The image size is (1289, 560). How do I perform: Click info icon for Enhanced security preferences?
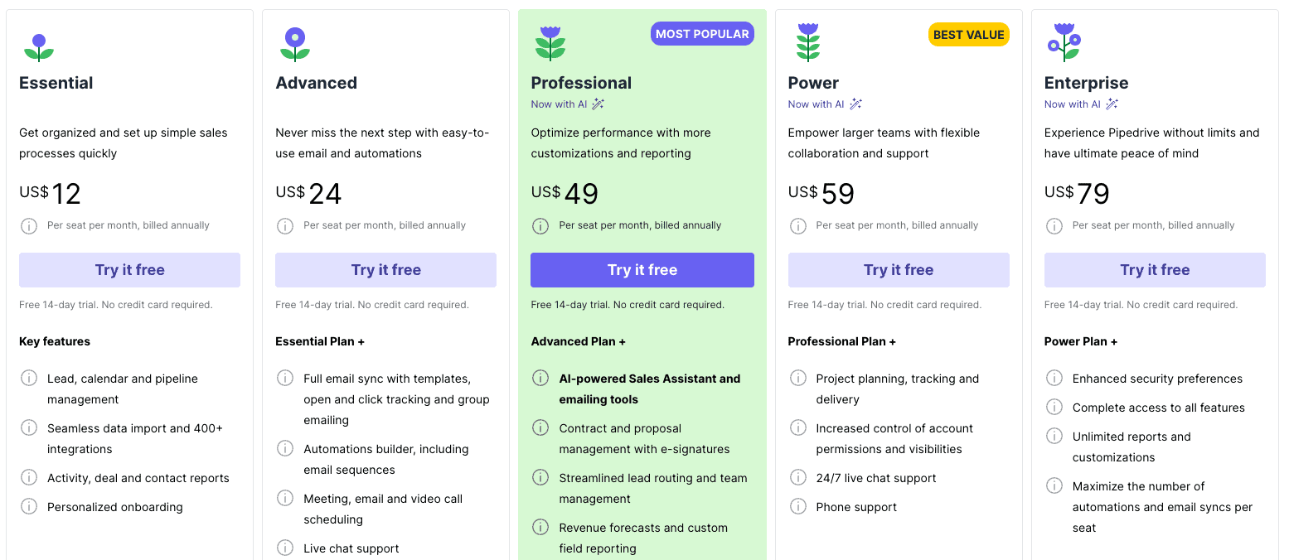pyautogui.click(x=1054, y=379)
